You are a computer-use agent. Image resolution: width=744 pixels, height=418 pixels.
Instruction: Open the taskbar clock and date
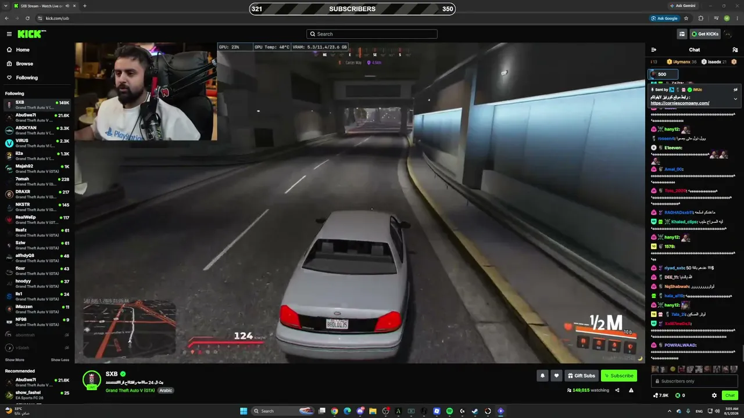pos(731,411)
